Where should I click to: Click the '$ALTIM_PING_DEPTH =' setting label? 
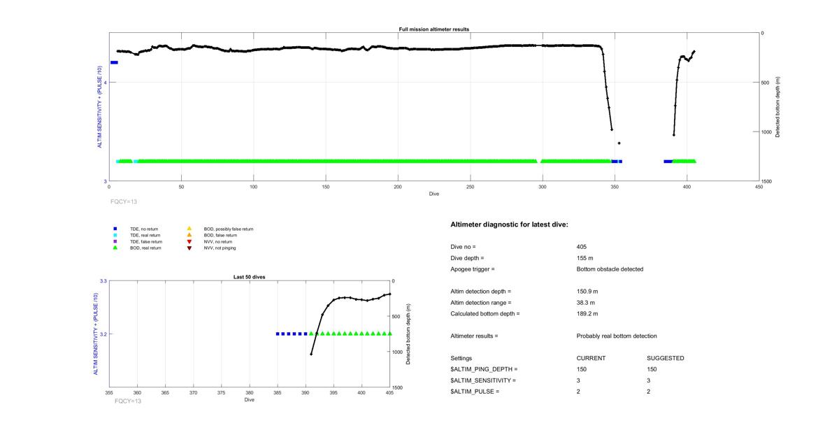coord(485,369)
